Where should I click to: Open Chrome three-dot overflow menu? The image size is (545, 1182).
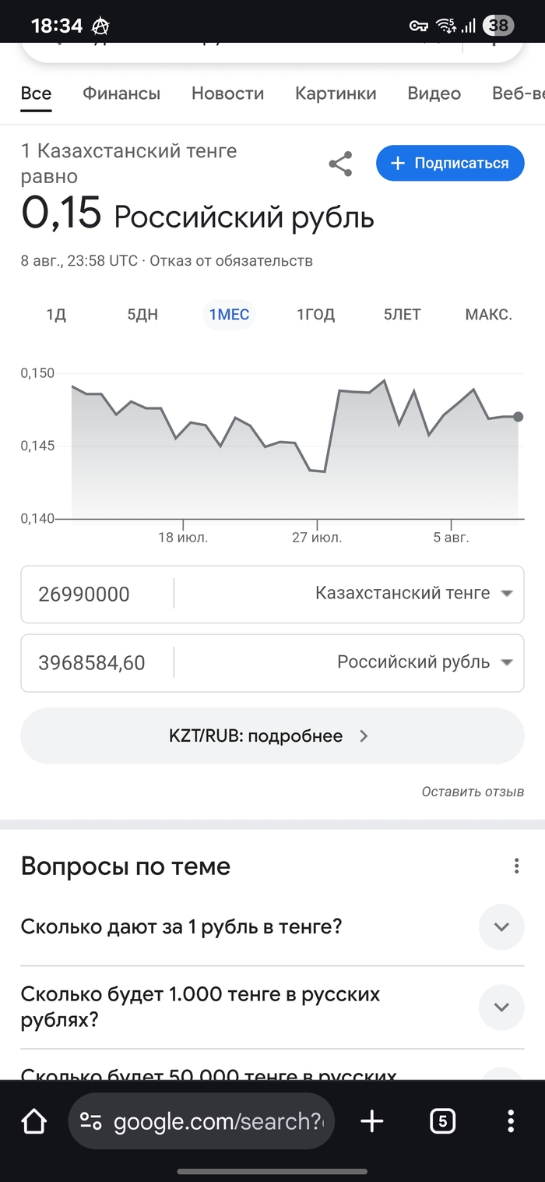pos(511,1121)
